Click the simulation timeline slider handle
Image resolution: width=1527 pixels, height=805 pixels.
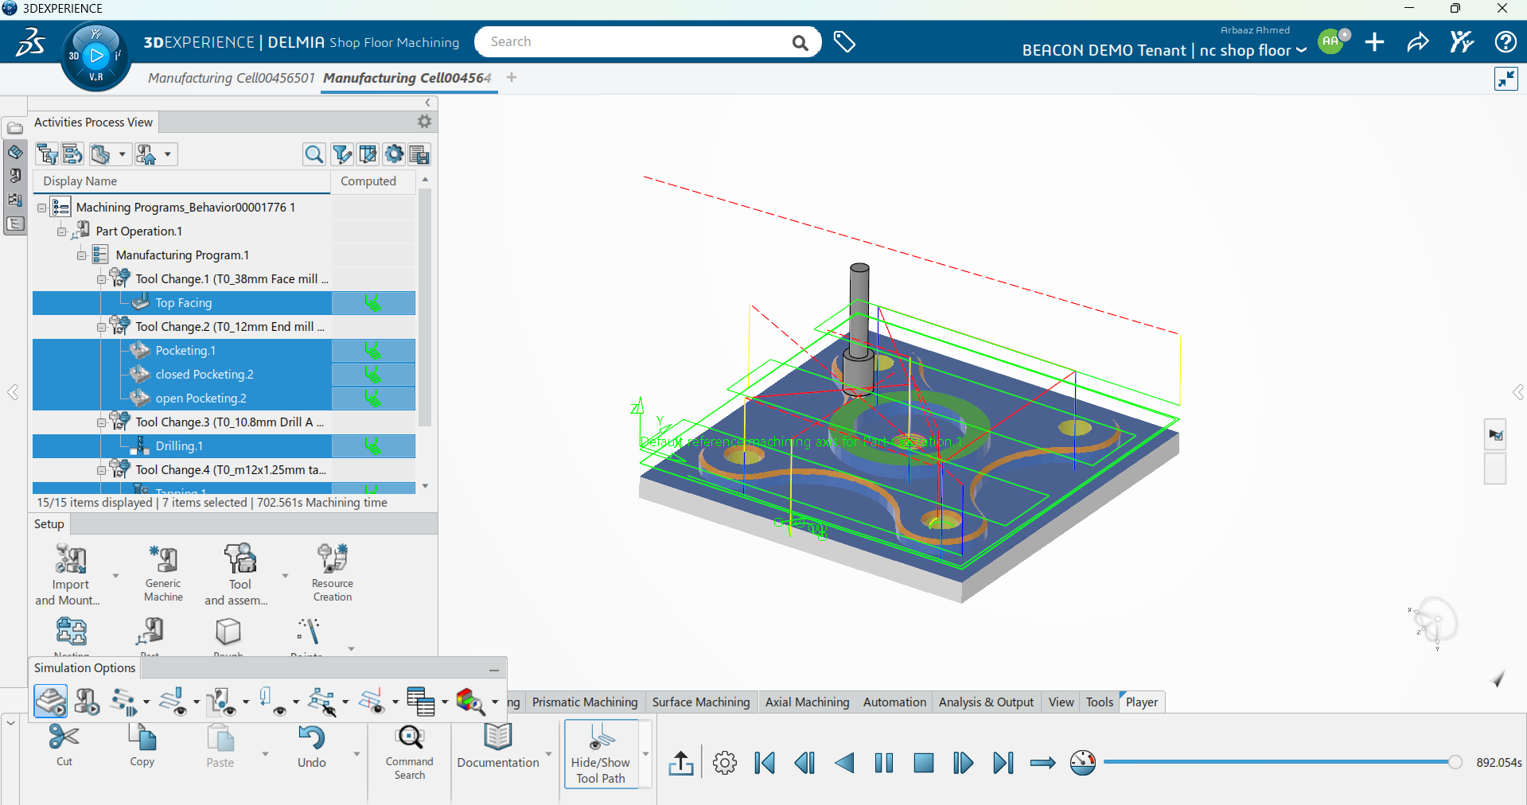(x=1455, y=762)
